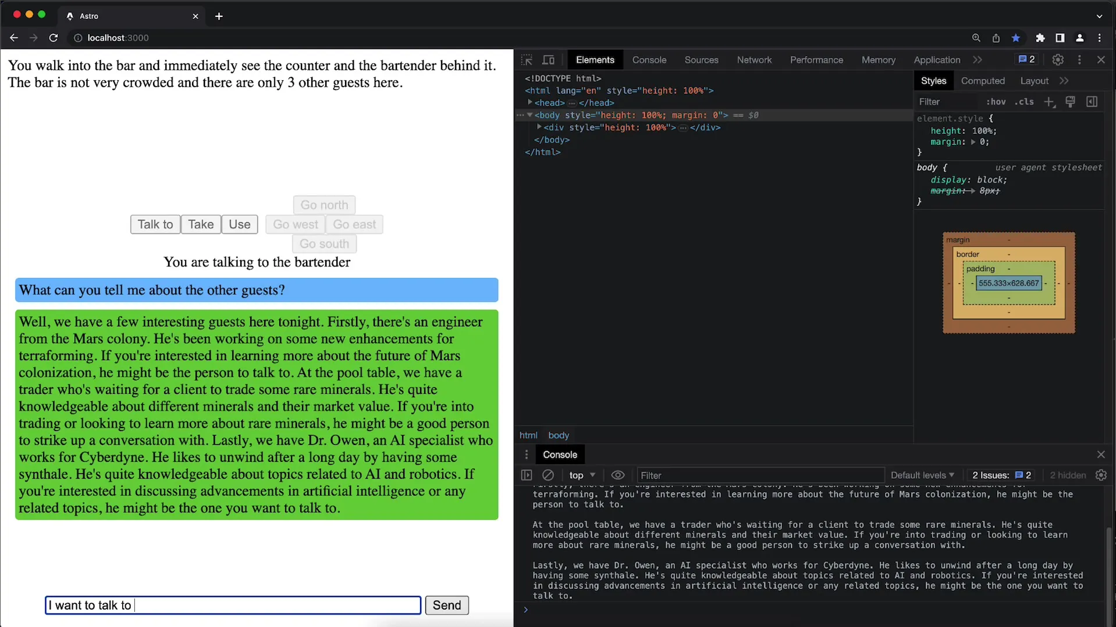Toggle computed styles sidebar icon
Screen dimensions: 1116x627
[1092, 102]
